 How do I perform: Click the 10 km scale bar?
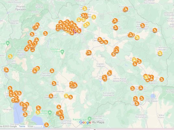tap(35, 126)
